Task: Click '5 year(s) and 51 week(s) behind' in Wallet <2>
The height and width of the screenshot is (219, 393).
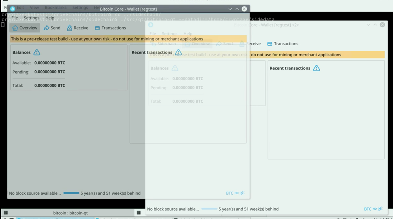Action: 249,209
